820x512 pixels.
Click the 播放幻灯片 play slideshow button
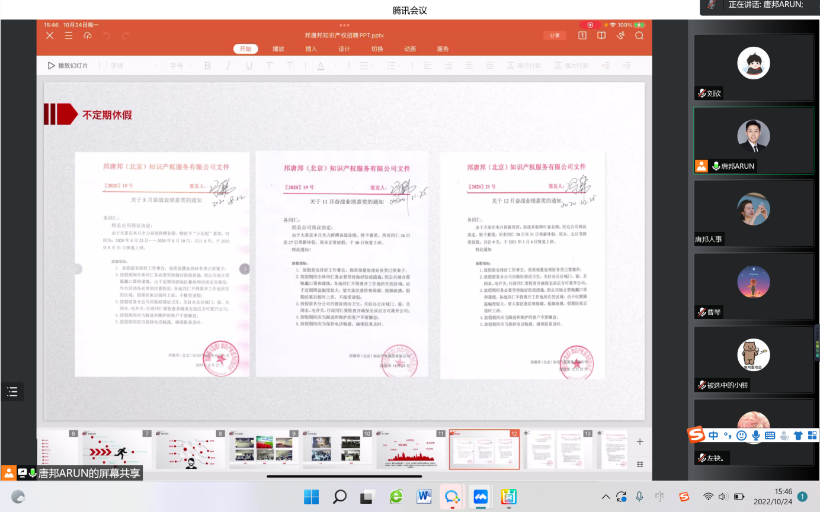pyautogui.click(x=68, y=66)
